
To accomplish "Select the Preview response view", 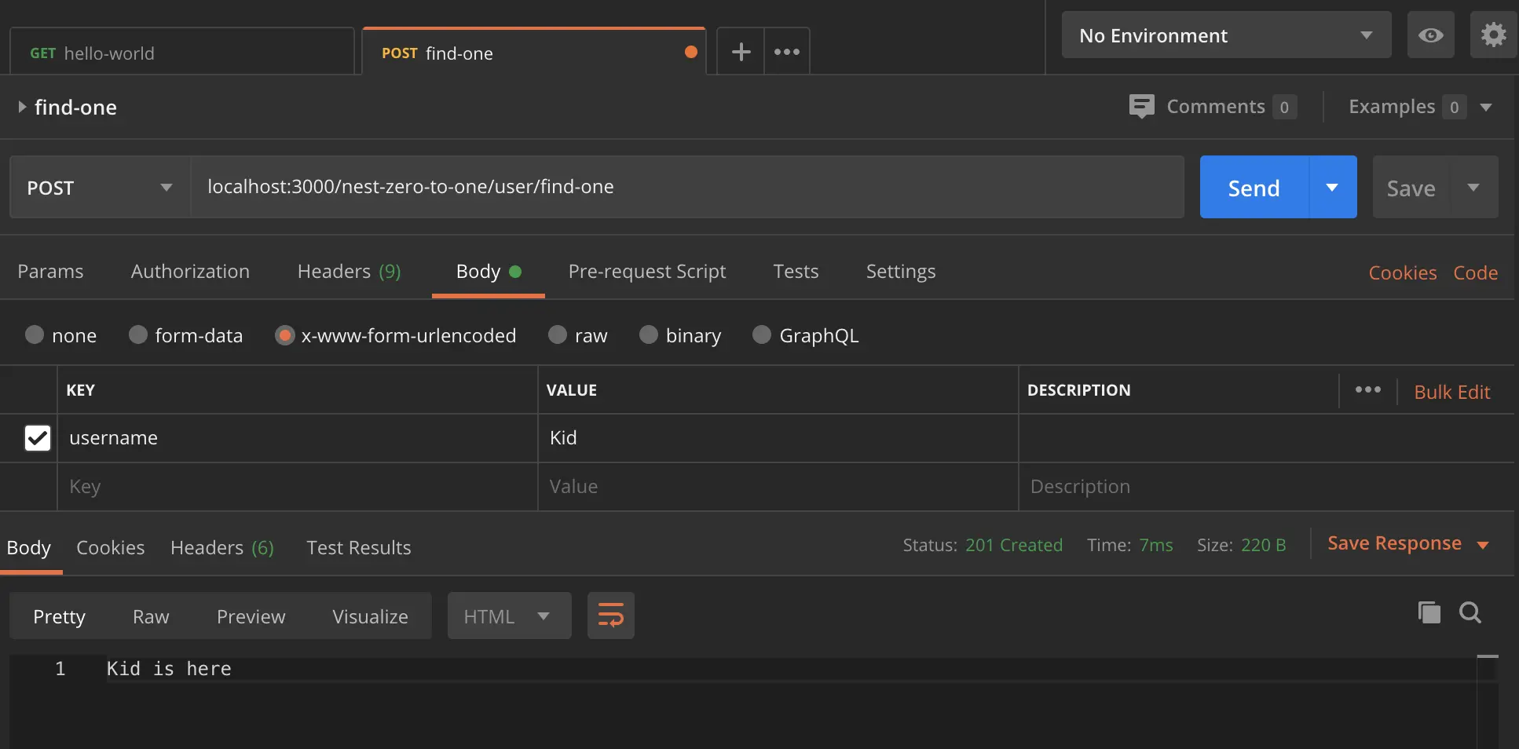I will pos(251,616).
